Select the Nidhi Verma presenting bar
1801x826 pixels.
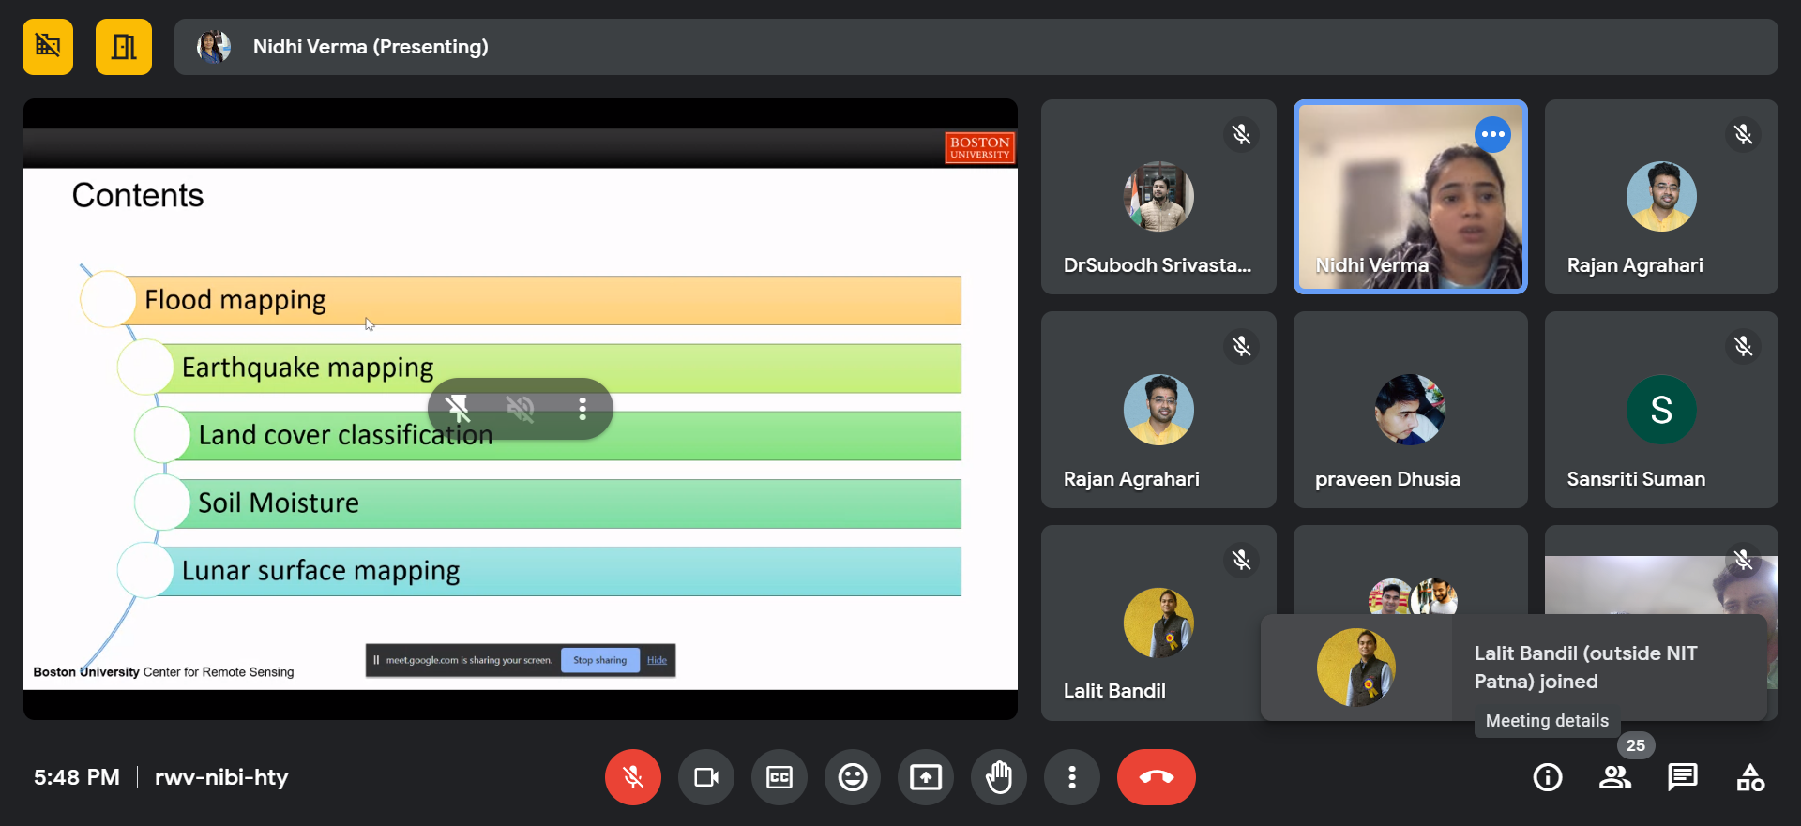[x=976, y=47]
